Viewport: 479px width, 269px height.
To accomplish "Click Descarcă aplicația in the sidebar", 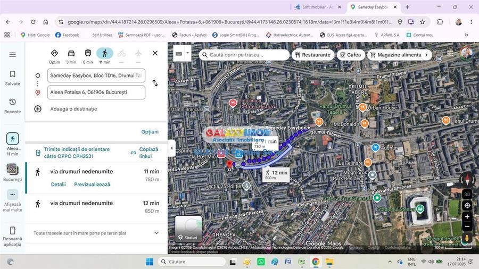I will [13, 237].
